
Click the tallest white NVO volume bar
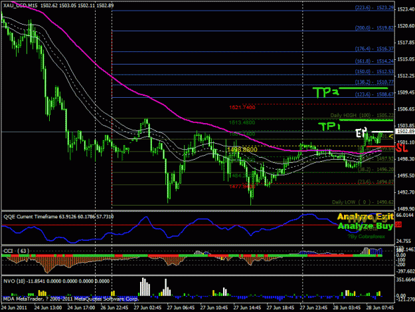[143, 287]
